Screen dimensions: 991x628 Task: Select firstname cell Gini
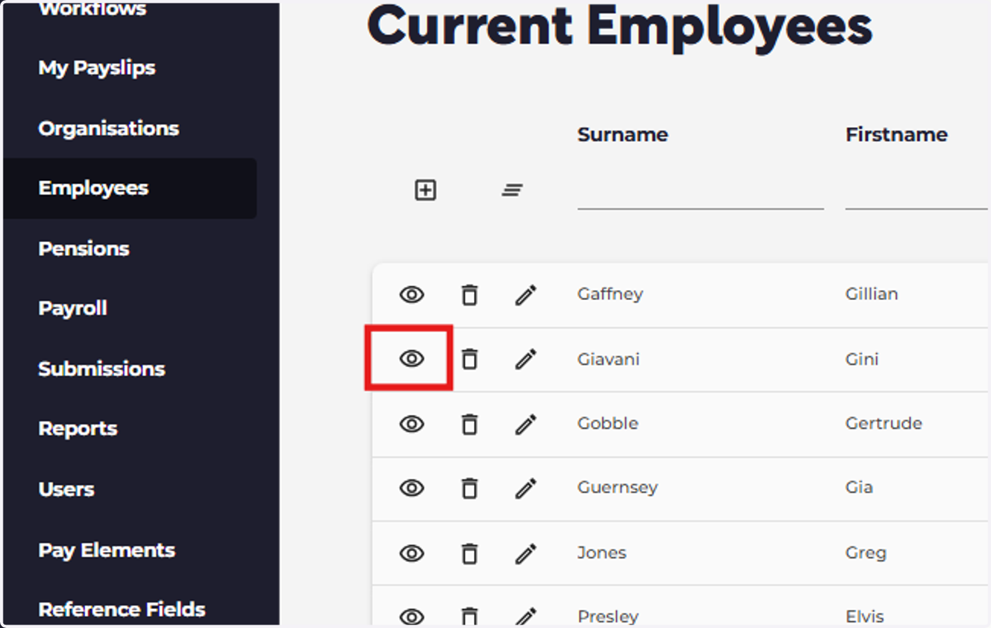(x=862, y=359)
